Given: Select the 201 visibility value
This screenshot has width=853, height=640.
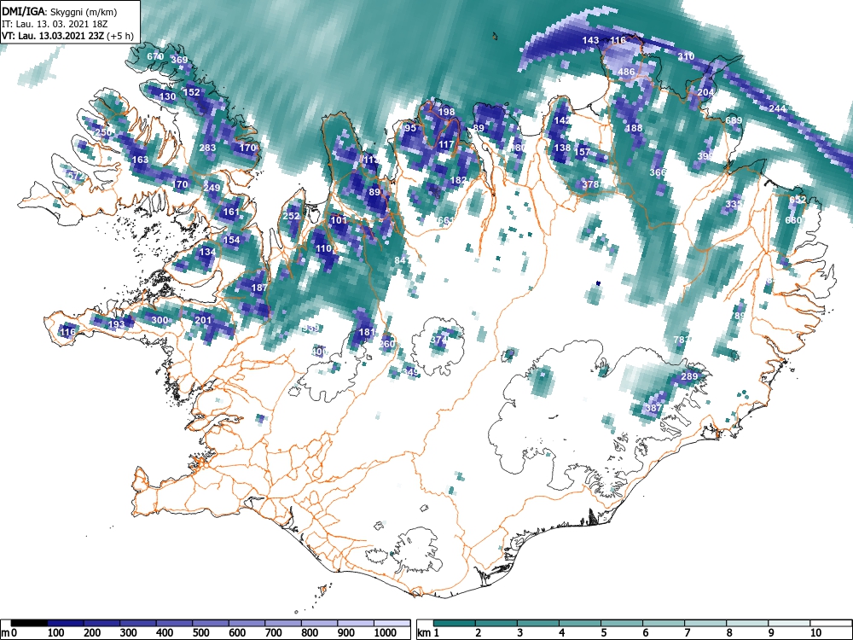Looking at the screenshot, I should click(203, 320).
